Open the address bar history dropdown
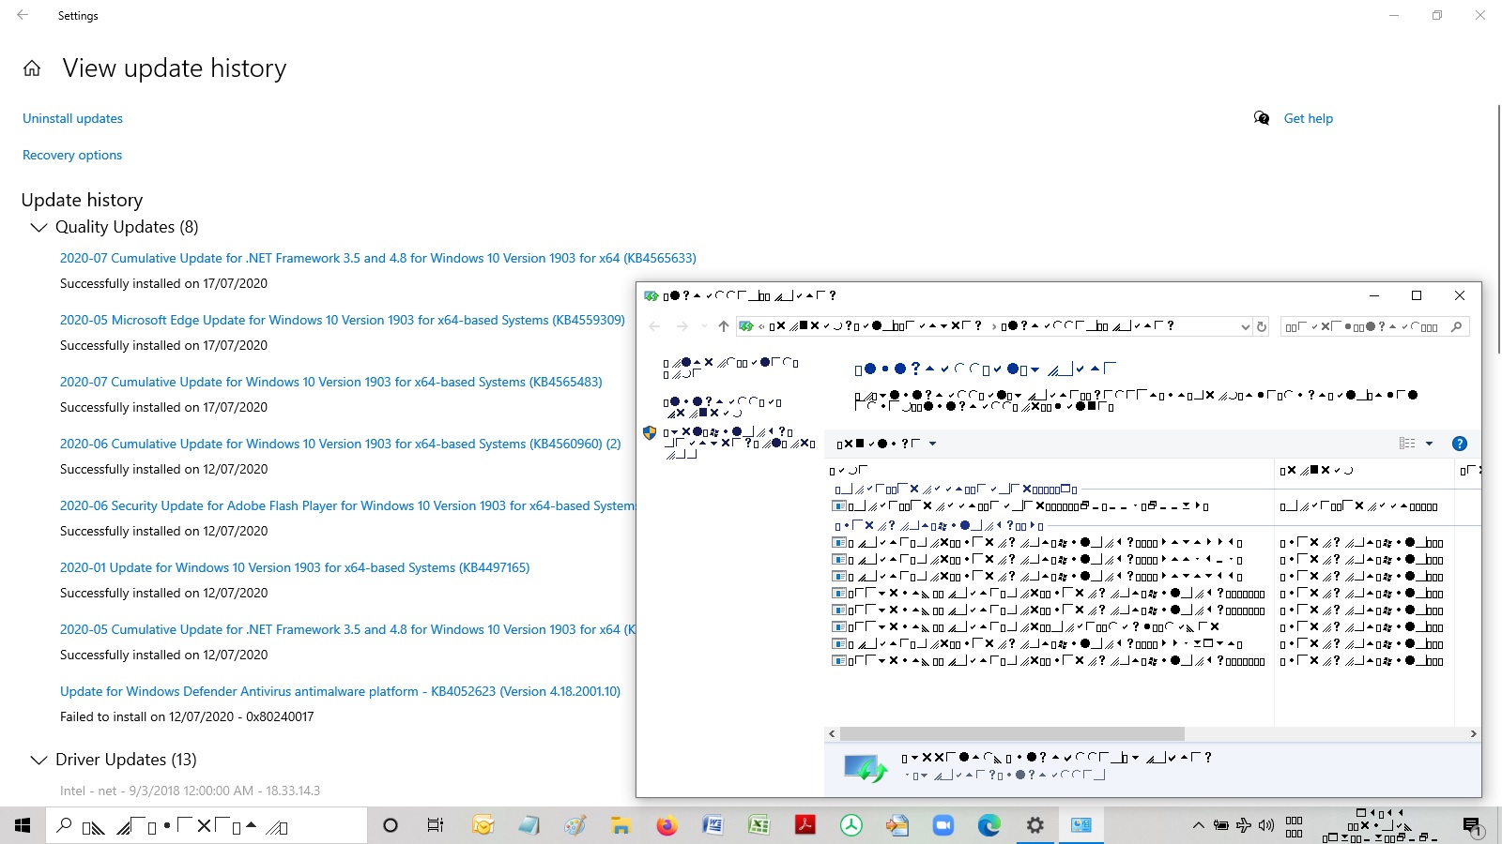This screenshot has height=844, width=1502. (x=1245, y=326)
